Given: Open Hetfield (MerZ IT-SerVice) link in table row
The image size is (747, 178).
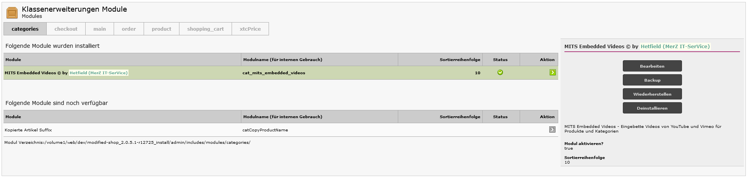Looking at the screenshot, I should [98, 73].
